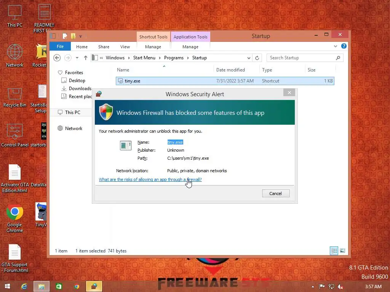Switch to large icons view layout
The height and width of the screenshot is (292, 390).
pyautogui.click(x=342, y=251)
